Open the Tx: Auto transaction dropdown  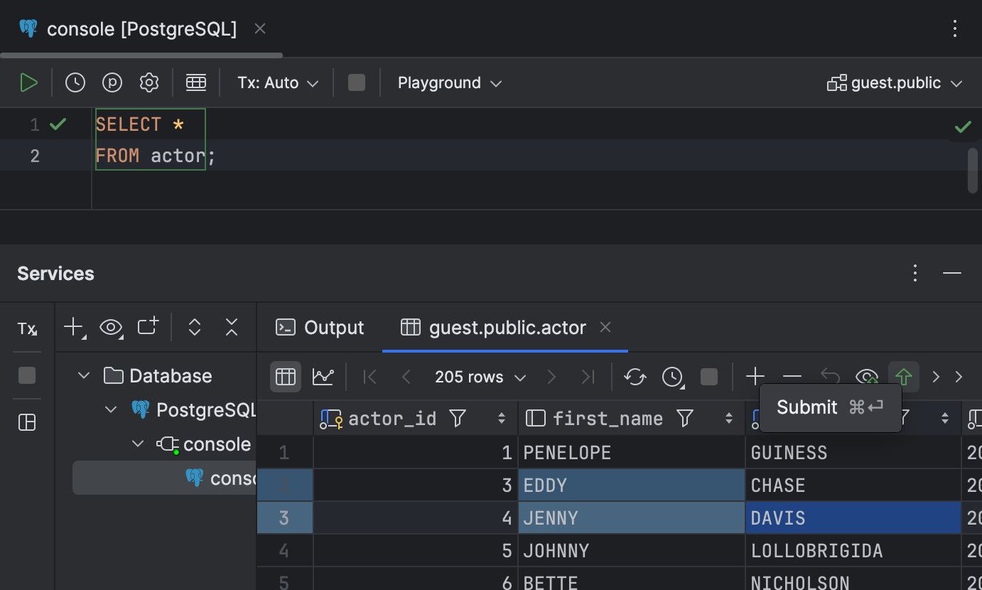click(x=276, y=82)
